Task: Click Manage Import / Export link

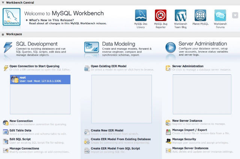Action: coord(190,130)
